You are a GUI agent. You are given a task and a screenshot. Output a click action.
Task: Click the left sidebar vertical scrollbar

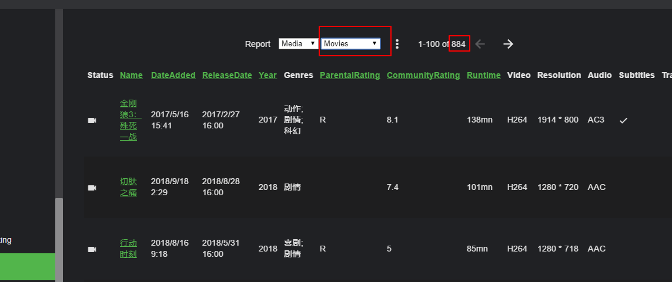coord(59,235)
